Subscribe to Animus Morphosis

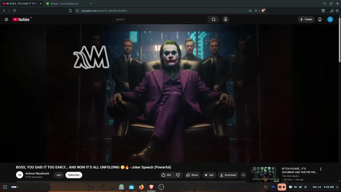coord(74,175)
